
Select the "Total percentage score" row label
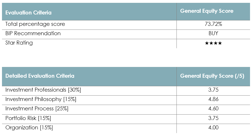click(35, 24)
